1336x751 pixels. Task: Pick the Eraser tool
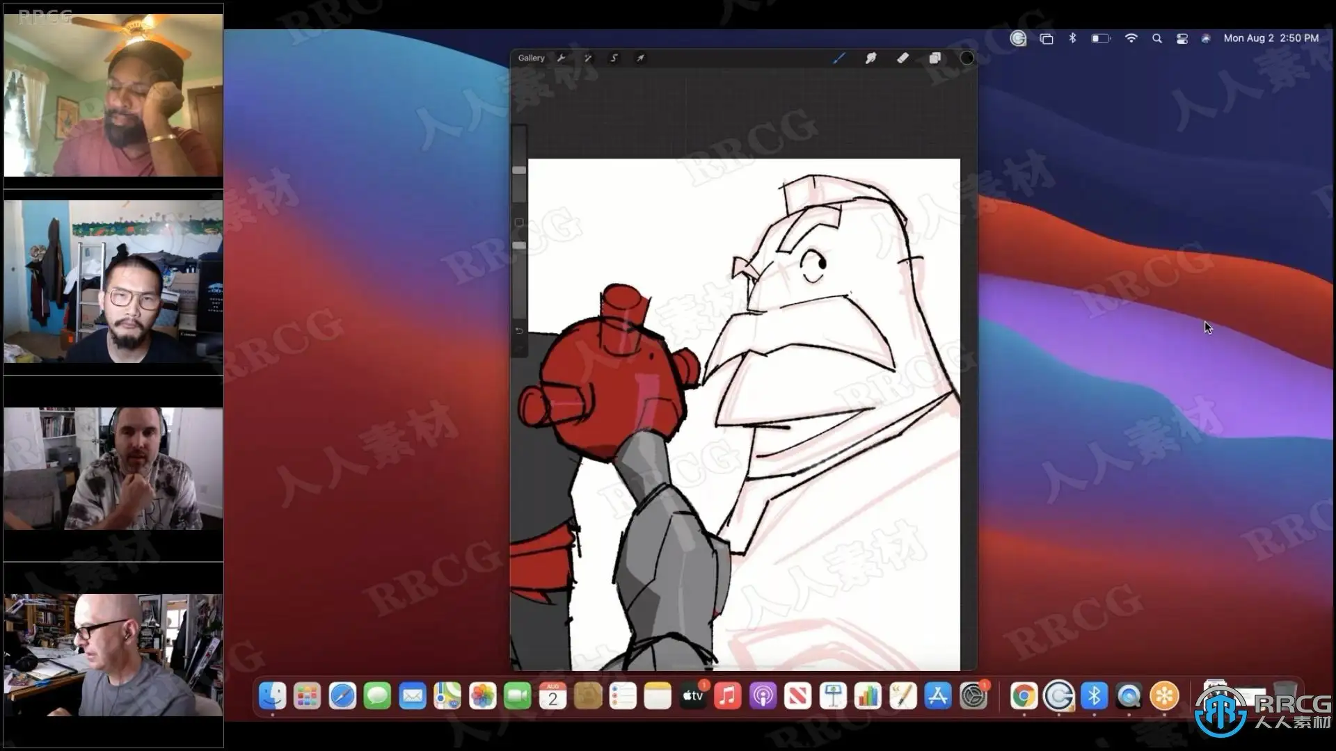point(902,58)
